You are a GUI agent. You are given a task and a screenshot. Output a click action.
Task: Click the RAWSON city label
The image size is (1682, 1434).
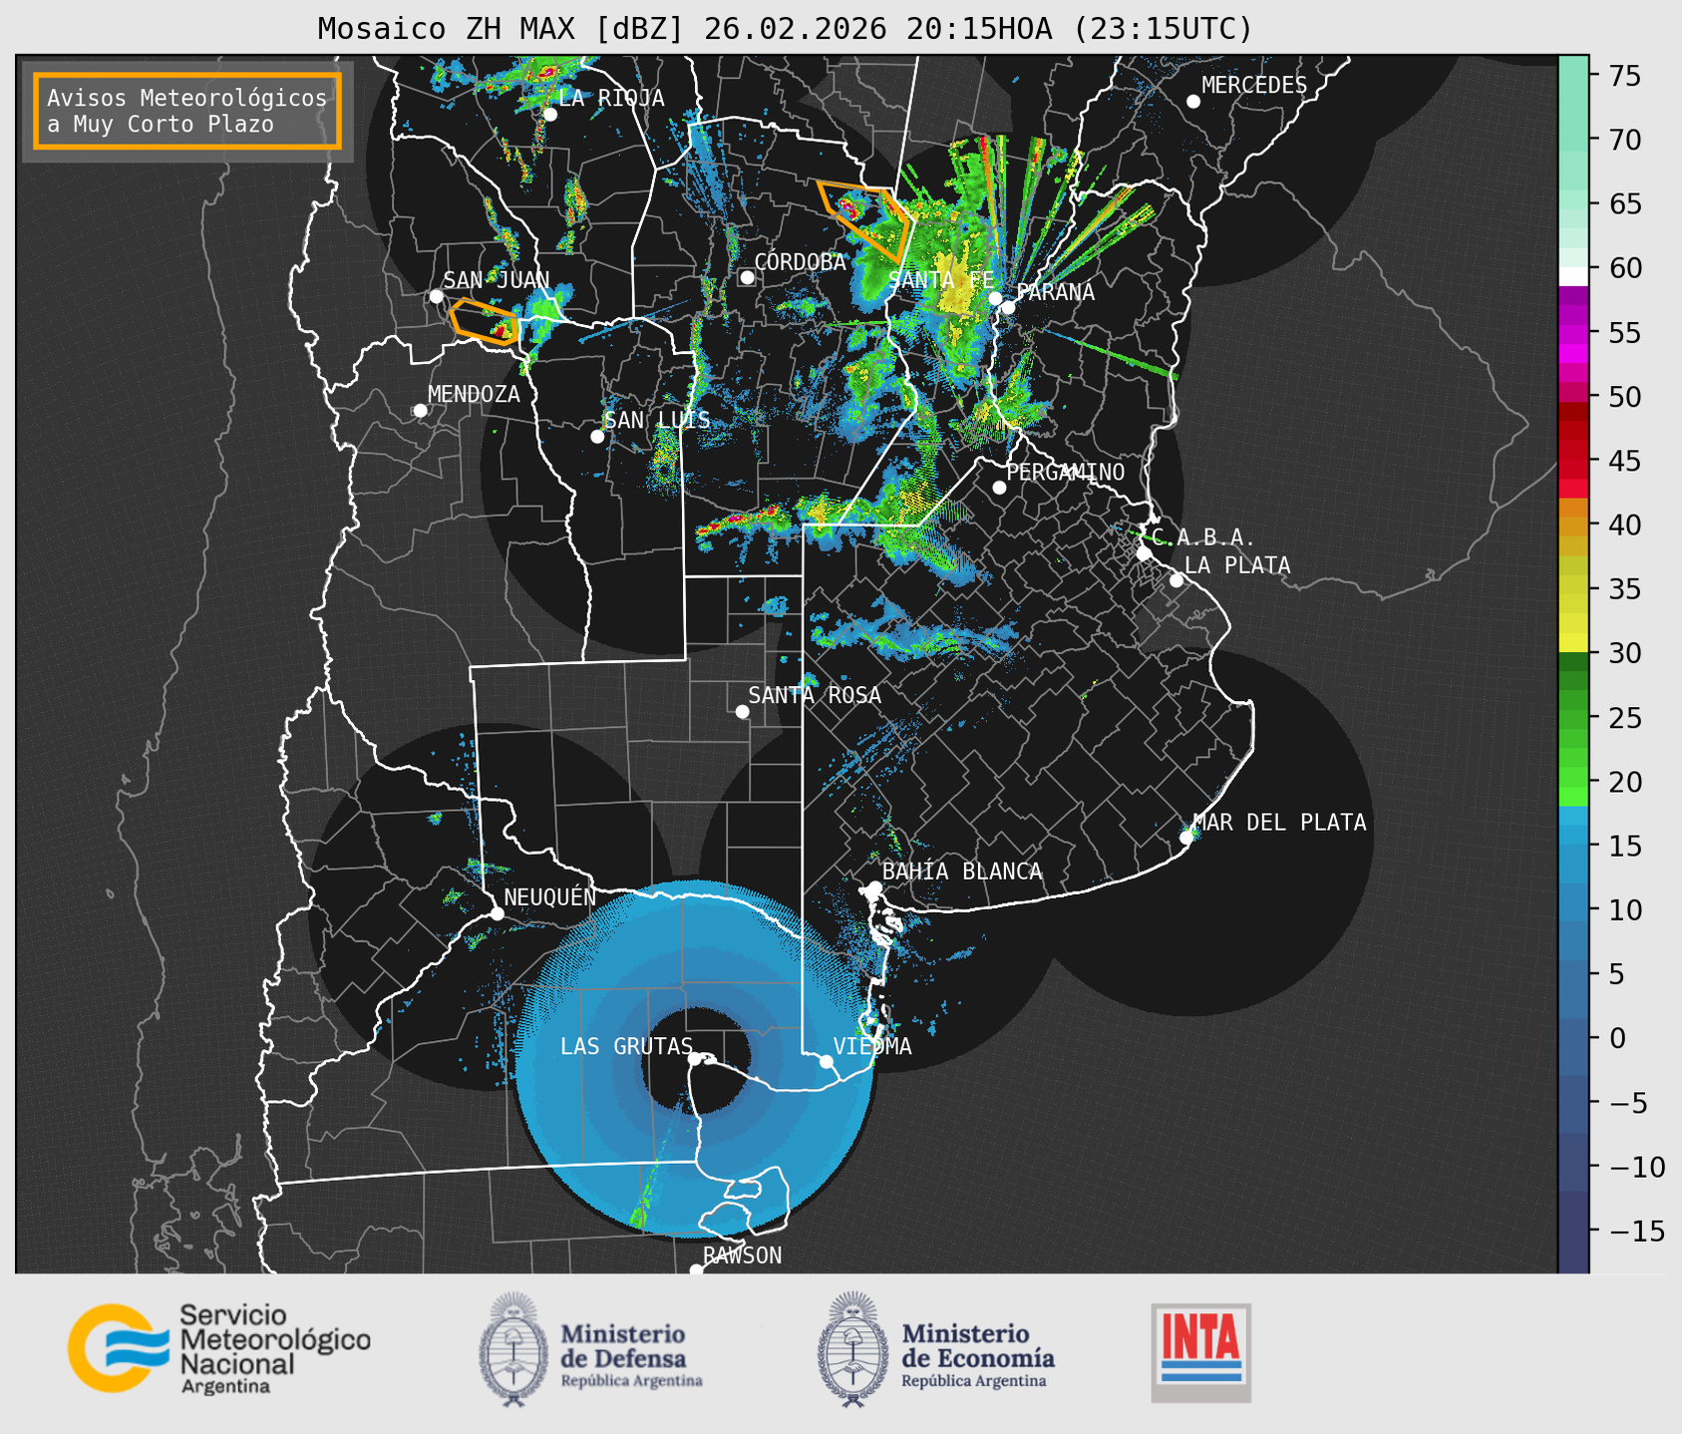[743, 1256]
